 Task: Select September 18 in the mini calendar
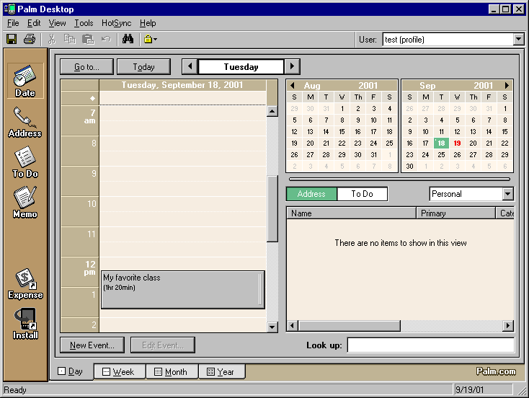tap(441, 143)
